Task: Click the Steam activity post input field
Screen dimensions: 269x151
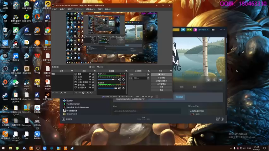Action: (147, 111)
